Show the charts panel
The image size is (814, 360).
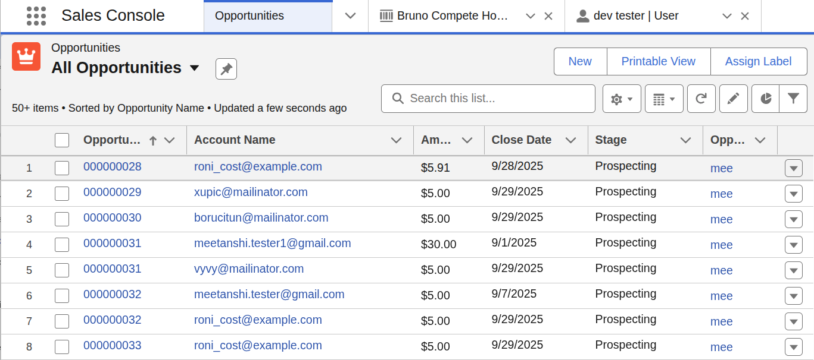coord(766,99)
